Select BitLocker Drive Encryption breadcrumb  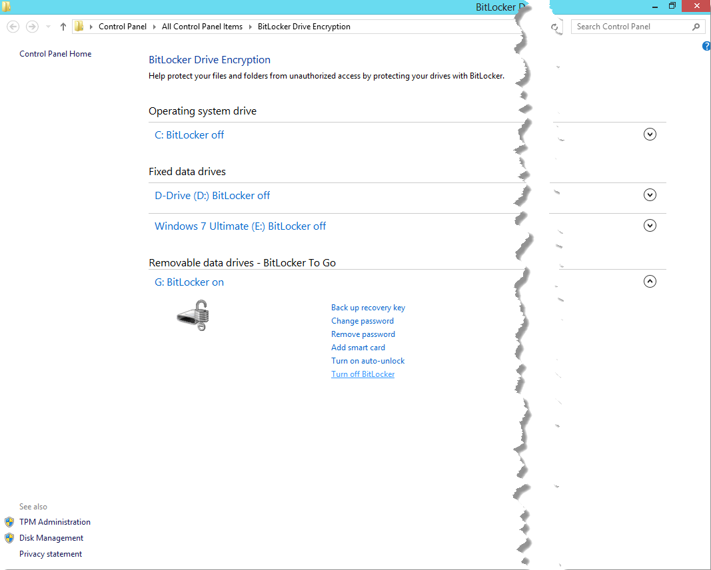coord(304,27)
